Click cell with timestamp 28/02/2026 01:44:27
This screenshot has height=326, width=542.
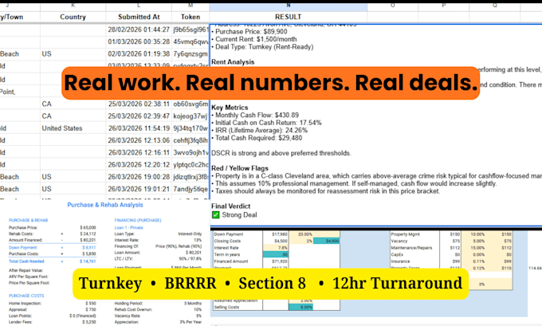click(139, 29)
